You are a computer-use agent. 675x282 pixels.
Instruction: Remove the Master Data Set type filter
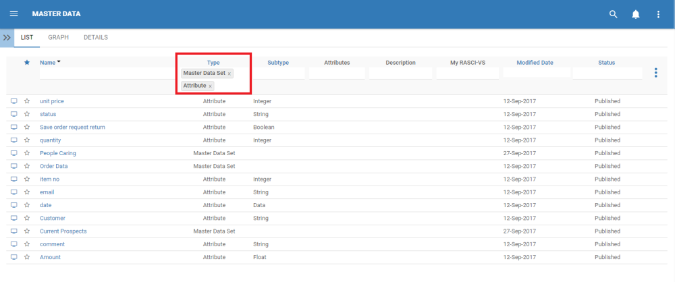[x=229, y=74]
